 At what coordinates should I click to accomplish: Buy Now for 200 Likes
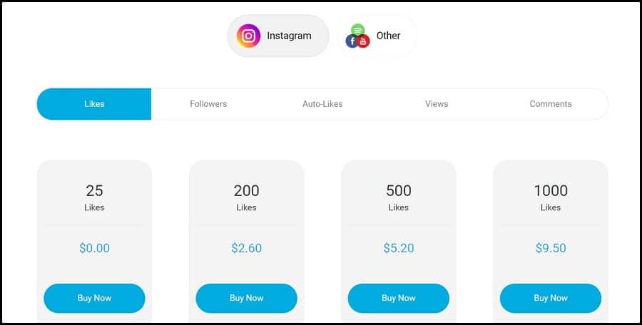tap(247, 298)
